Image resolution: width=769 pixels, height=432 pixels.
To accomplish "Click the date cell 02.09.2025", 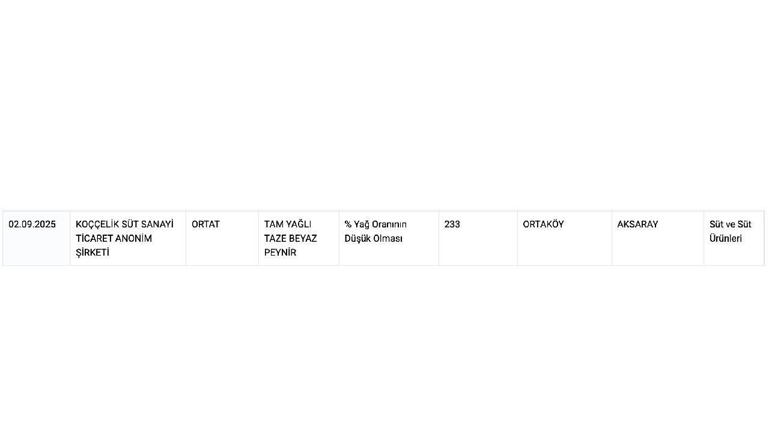I will 32,224.
